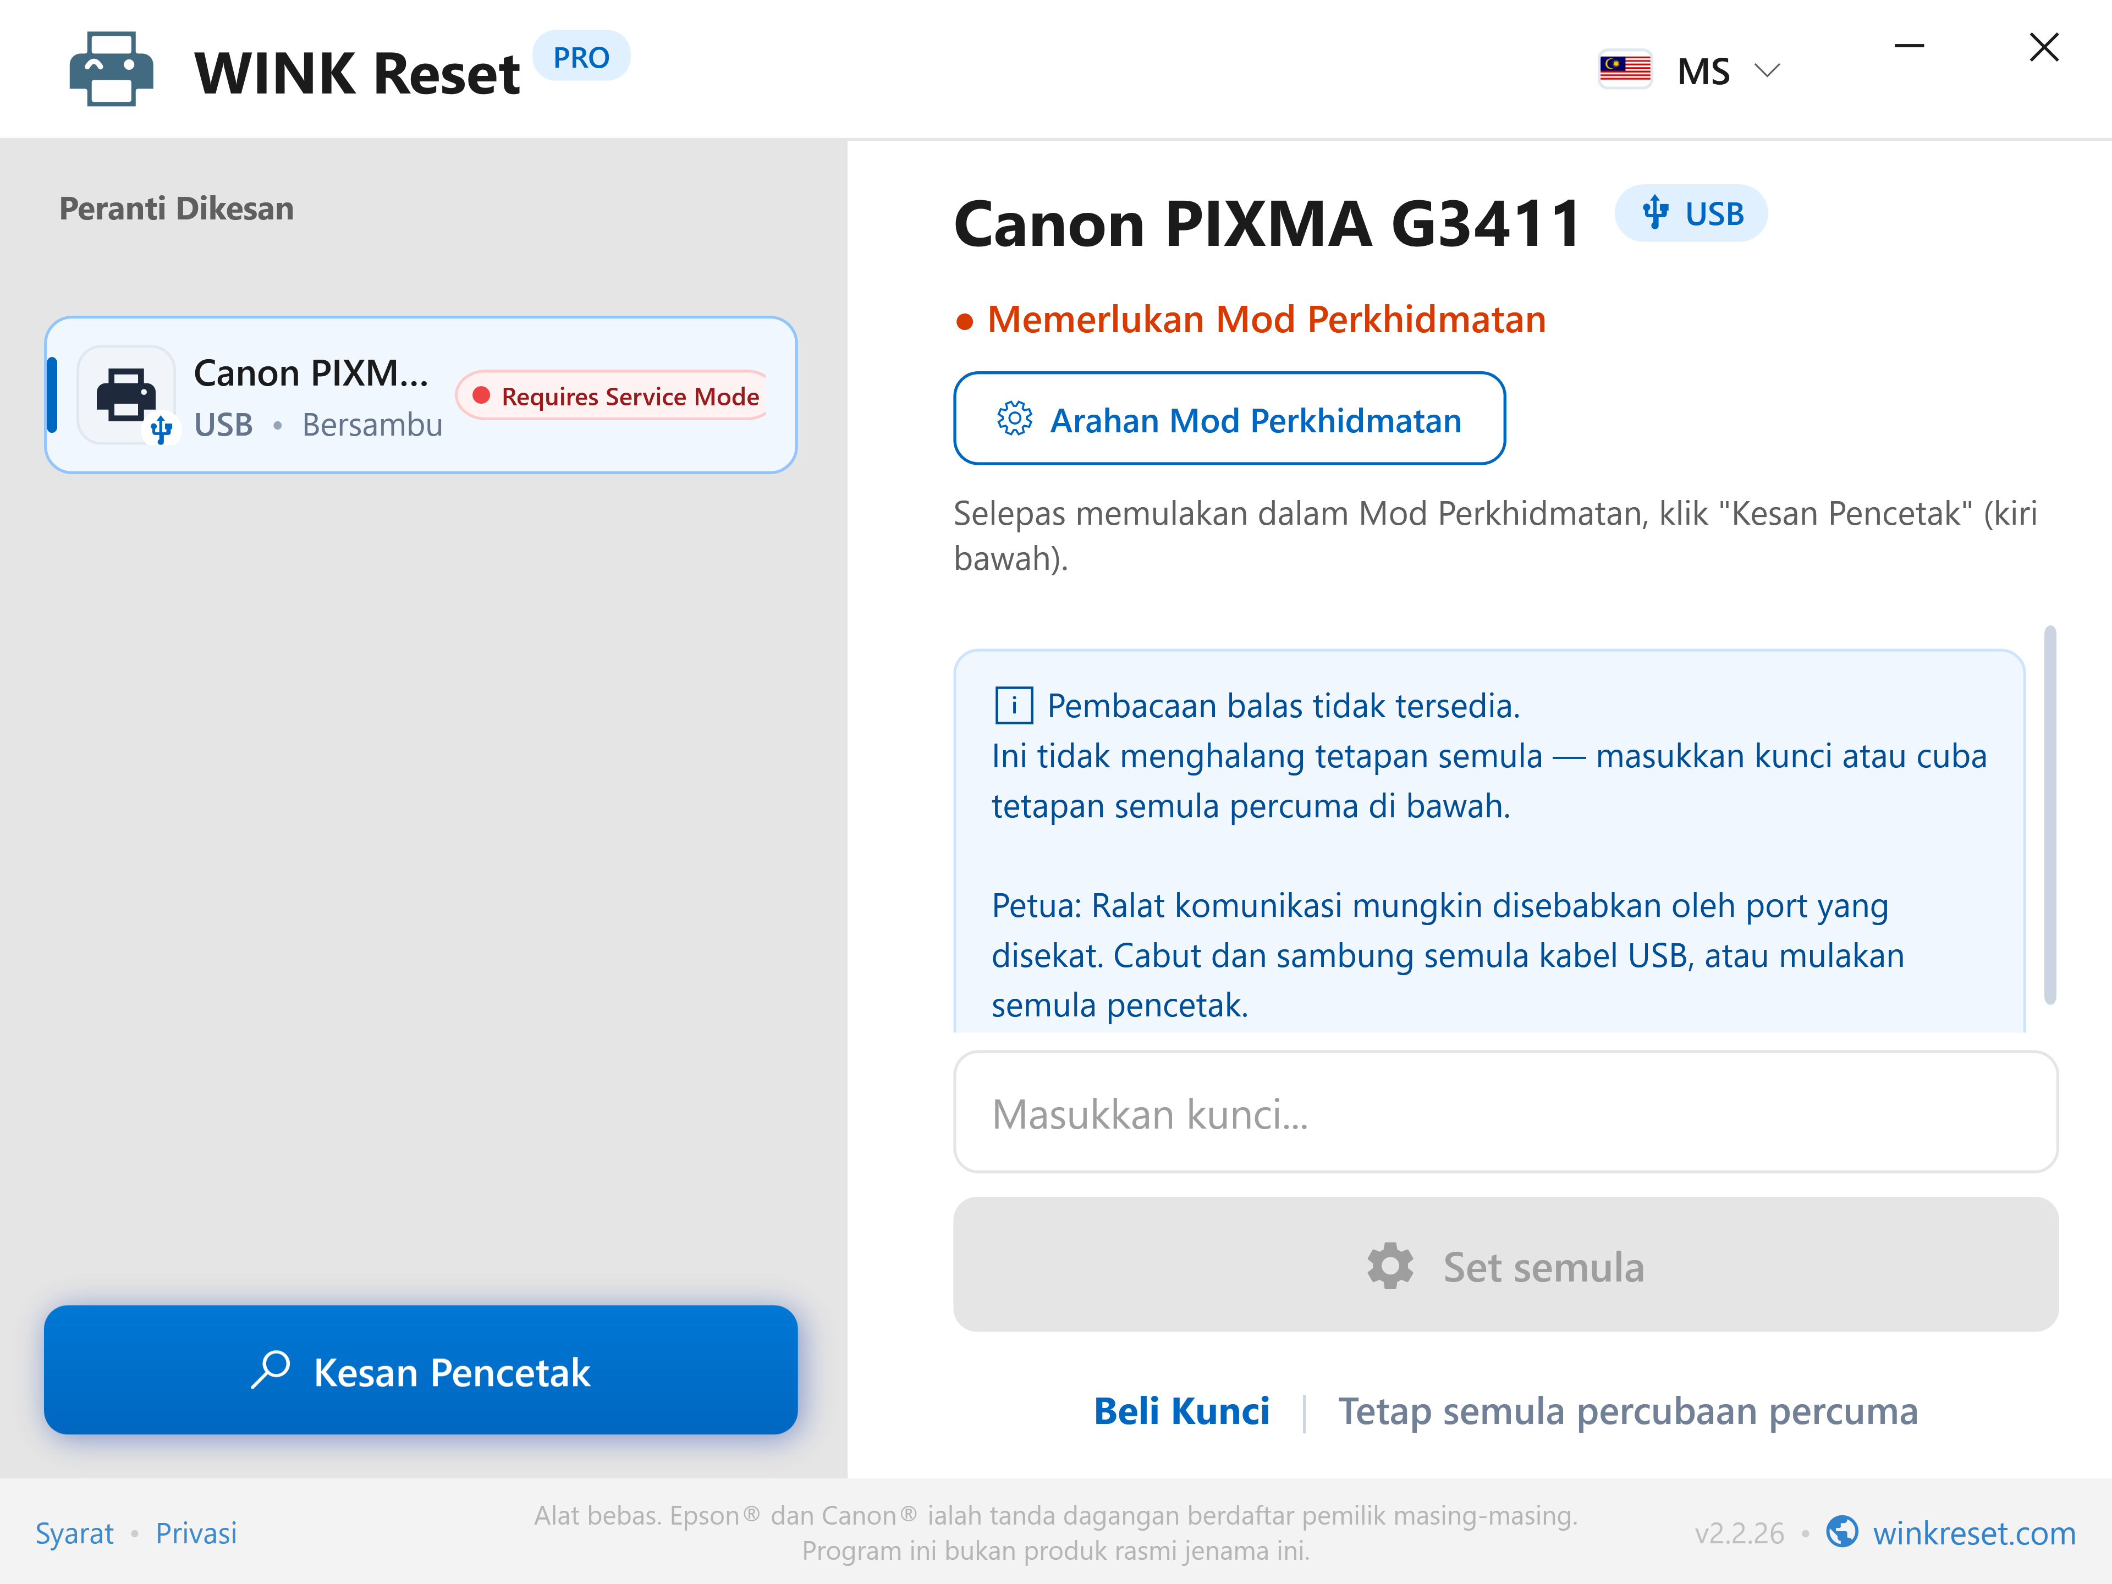Click the Memerlukan Mod Perkhidmatan status text
The width and height of the screenshot is (2112, 1584).
click(x=1266, y=319)
